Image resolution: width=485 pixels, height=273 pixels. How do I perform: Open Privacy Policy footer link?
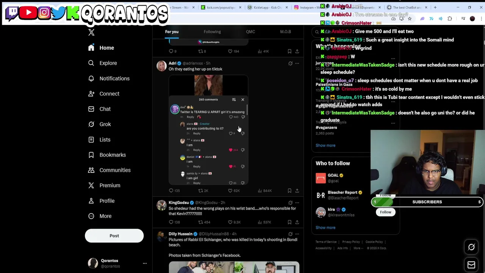click(x=351, y=242)
